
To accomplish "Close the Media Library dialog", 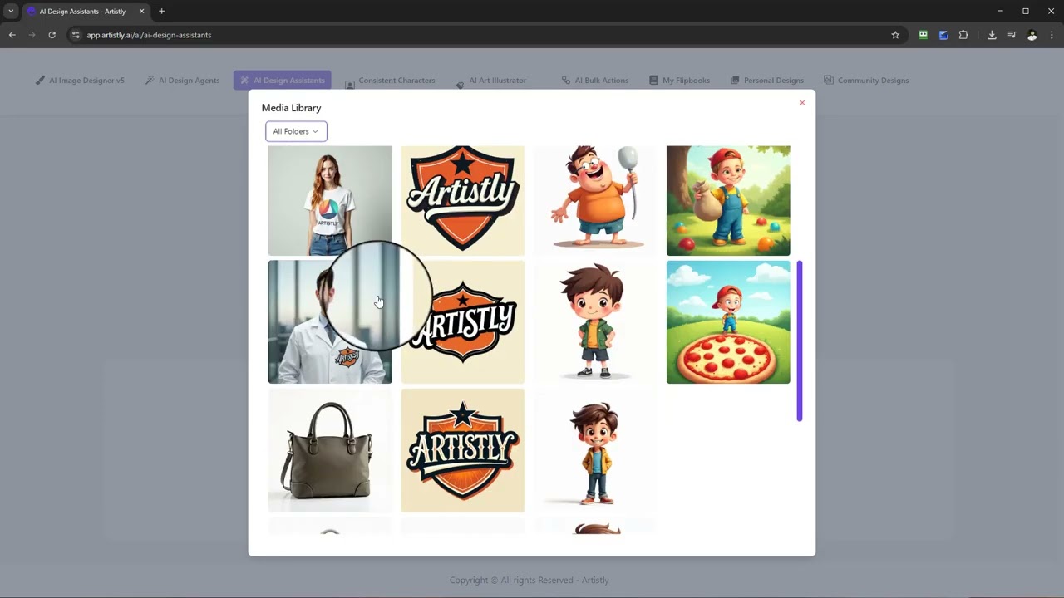I will [802, 103].
